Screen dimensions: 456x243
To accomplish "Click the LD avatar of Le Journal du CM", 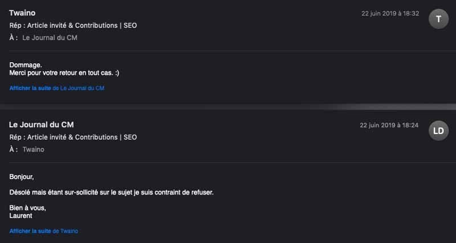I will pos(438,131).
